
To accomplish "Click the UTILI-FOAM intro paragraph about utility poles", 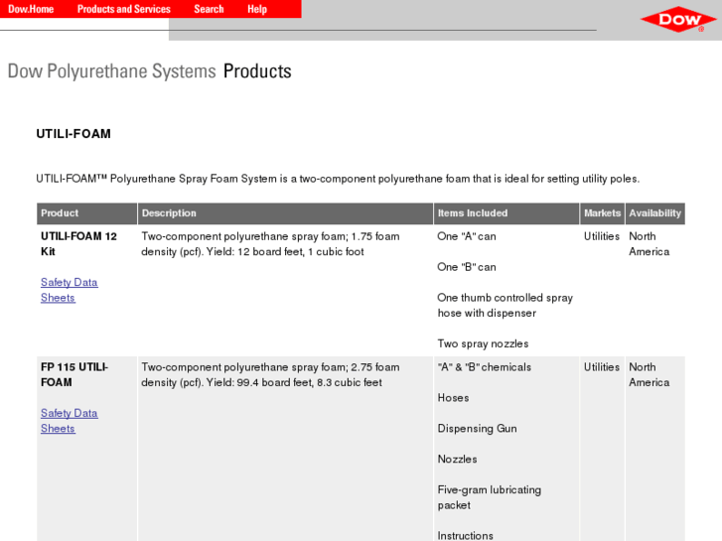I will pyautogui.click(x=338, y=179).
